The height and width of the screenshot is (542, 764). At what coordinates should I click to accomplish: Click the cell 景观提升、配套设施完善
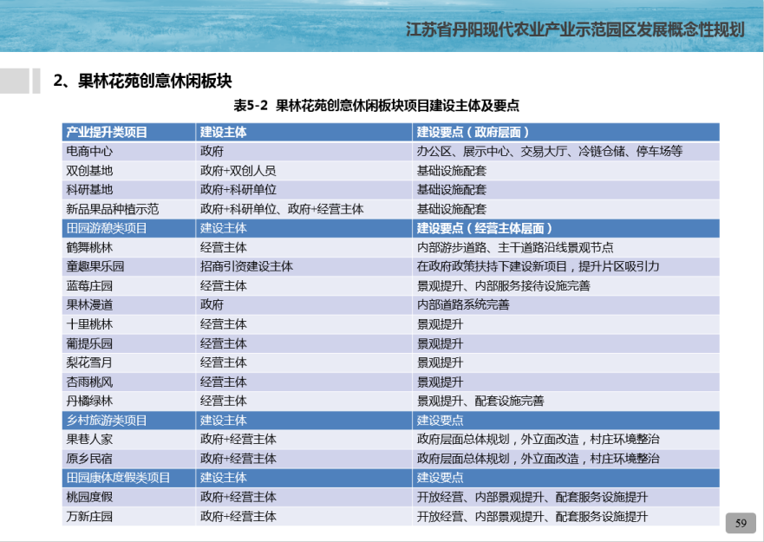coord(565,402)
